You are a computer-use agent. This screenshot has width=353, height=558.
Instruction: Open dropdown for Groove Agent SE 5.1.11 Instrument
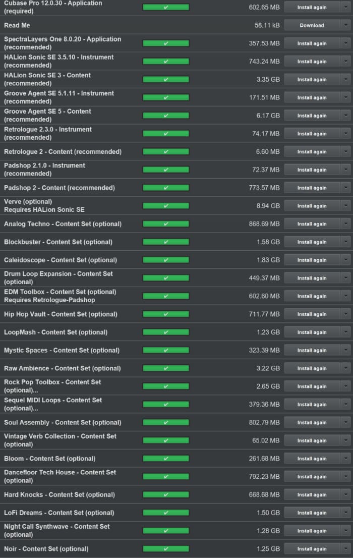[x=345, y=97]
